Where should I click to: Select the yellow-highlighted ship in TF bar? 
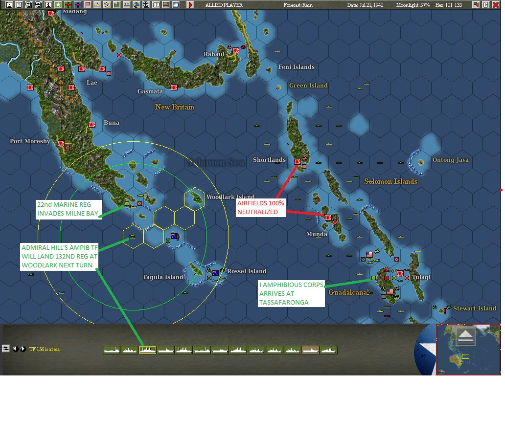pyautogui.click(x=147, y=350)
